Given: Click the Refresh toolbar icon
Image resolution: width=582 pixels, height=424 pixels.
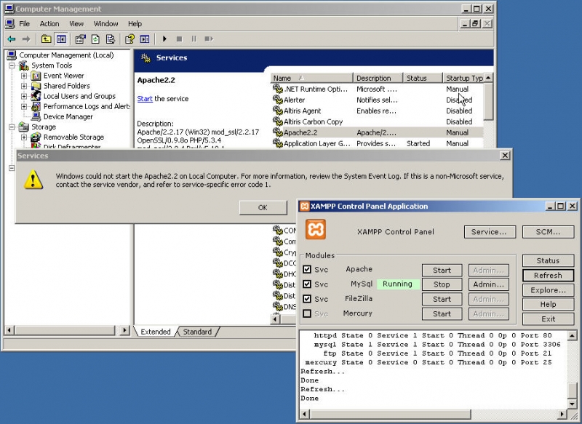Looking at the screenshot, I should [94, 39].
